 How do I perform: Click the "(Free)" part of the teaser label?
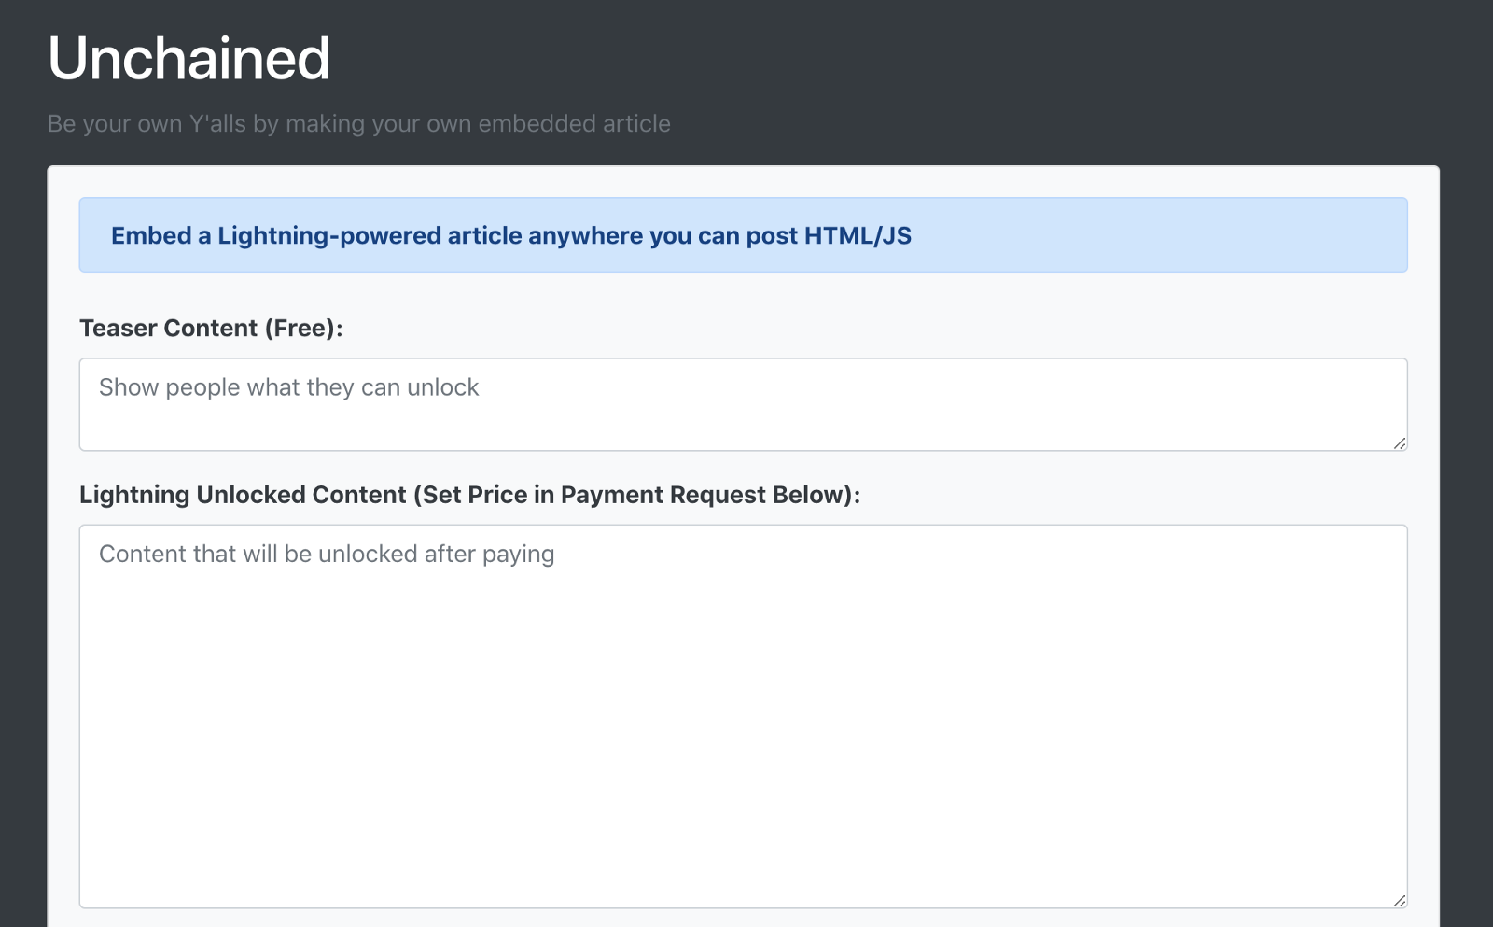(303, 329)
